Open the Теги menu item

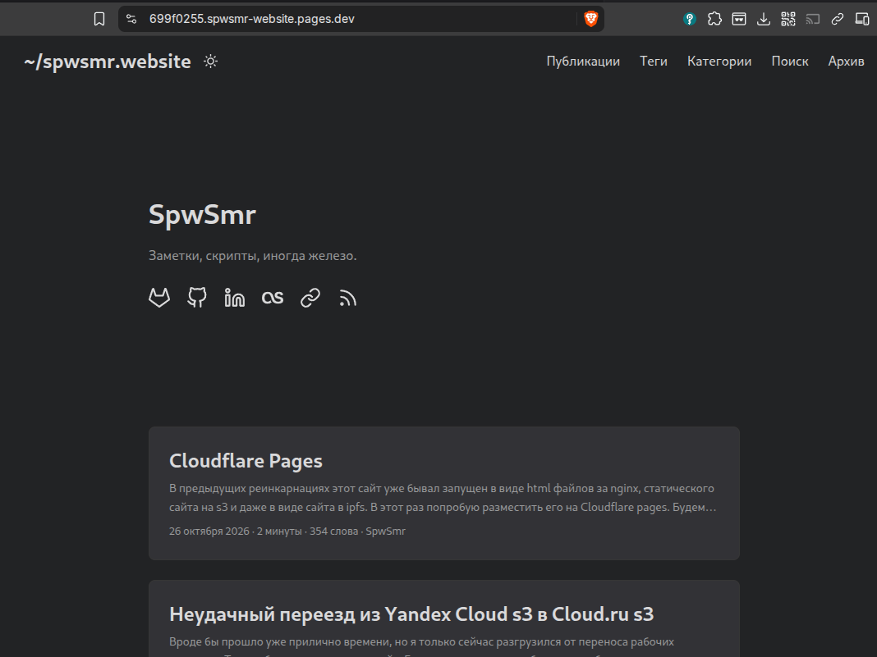pyautogui.click(x=654, y=62)
